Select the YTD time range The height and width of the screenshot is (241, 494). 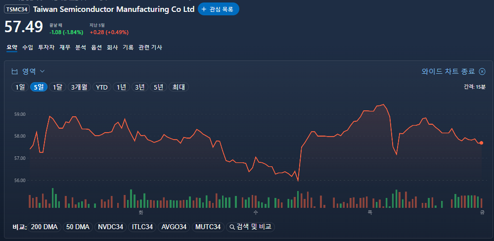point(102,87)
